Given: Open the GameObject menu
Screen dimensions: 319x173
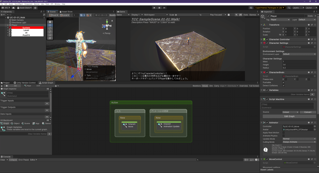Looking at the screenshot, I should 19,4.
